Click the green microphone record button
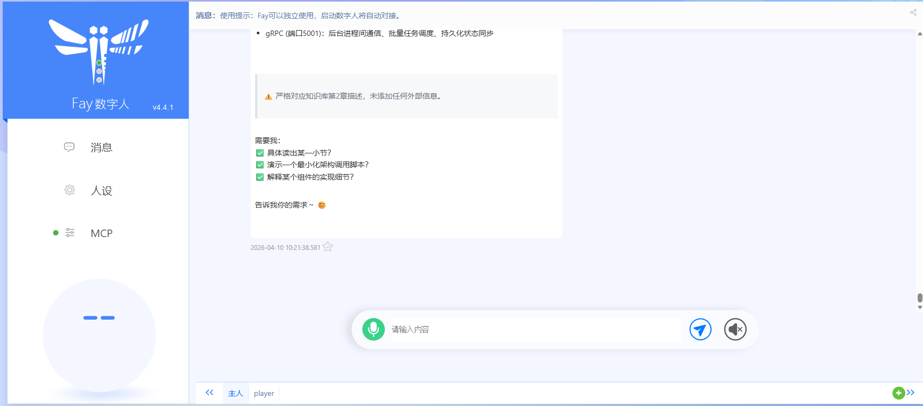 pyautogui.click(x=374, y=329)
